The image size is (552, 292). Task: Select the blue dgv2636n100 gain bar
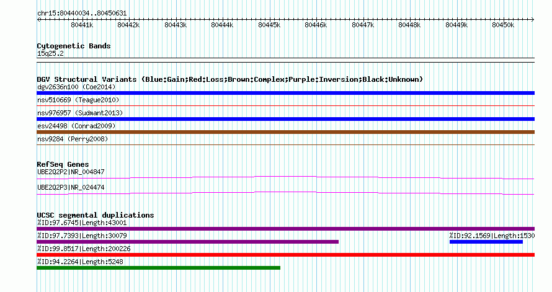pos(285,93)
